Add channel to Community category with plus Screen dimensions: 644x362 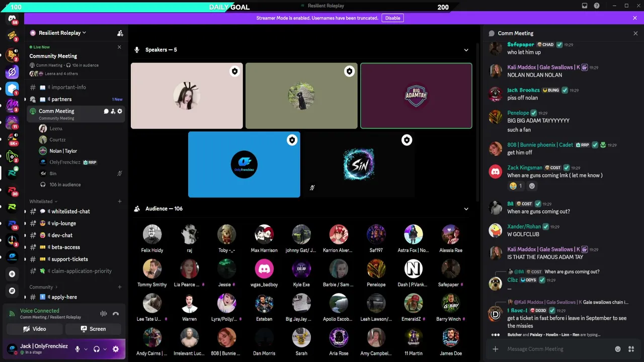[x=119, y=287]
